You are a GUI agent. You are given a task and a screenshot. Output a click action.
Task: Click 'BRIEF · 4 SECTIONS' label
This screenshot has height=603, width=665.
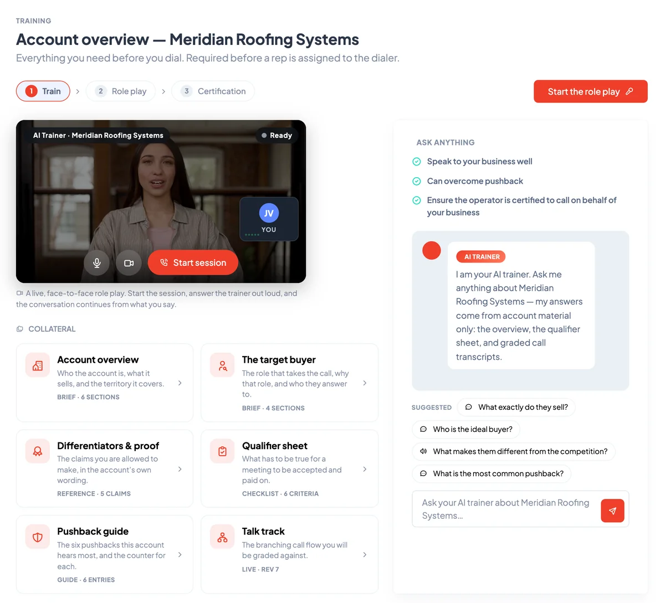tap(273, 408)
